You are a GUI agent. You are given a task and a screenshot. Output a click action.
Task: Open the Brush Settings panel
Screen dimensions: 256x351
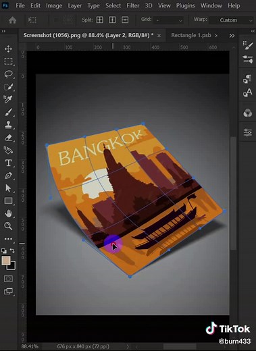tap(248, 45)
